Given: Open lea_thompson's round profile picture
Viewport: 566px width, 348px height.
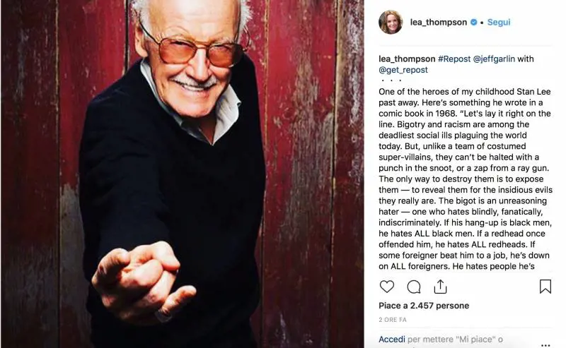Looking at the screenshot, I should [391, 22].
